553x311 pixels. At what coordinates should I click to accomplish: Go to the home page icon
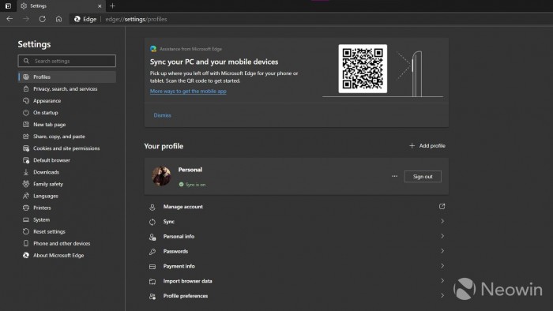(58, 19)
